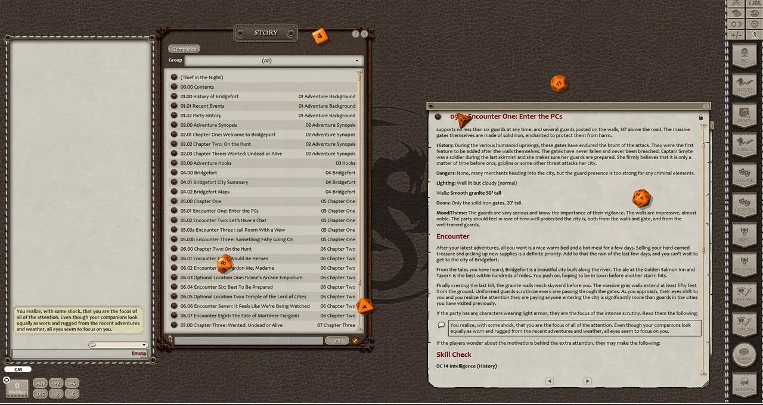
Task: Open the Library sidebar panel
Action: click(744, 385)
